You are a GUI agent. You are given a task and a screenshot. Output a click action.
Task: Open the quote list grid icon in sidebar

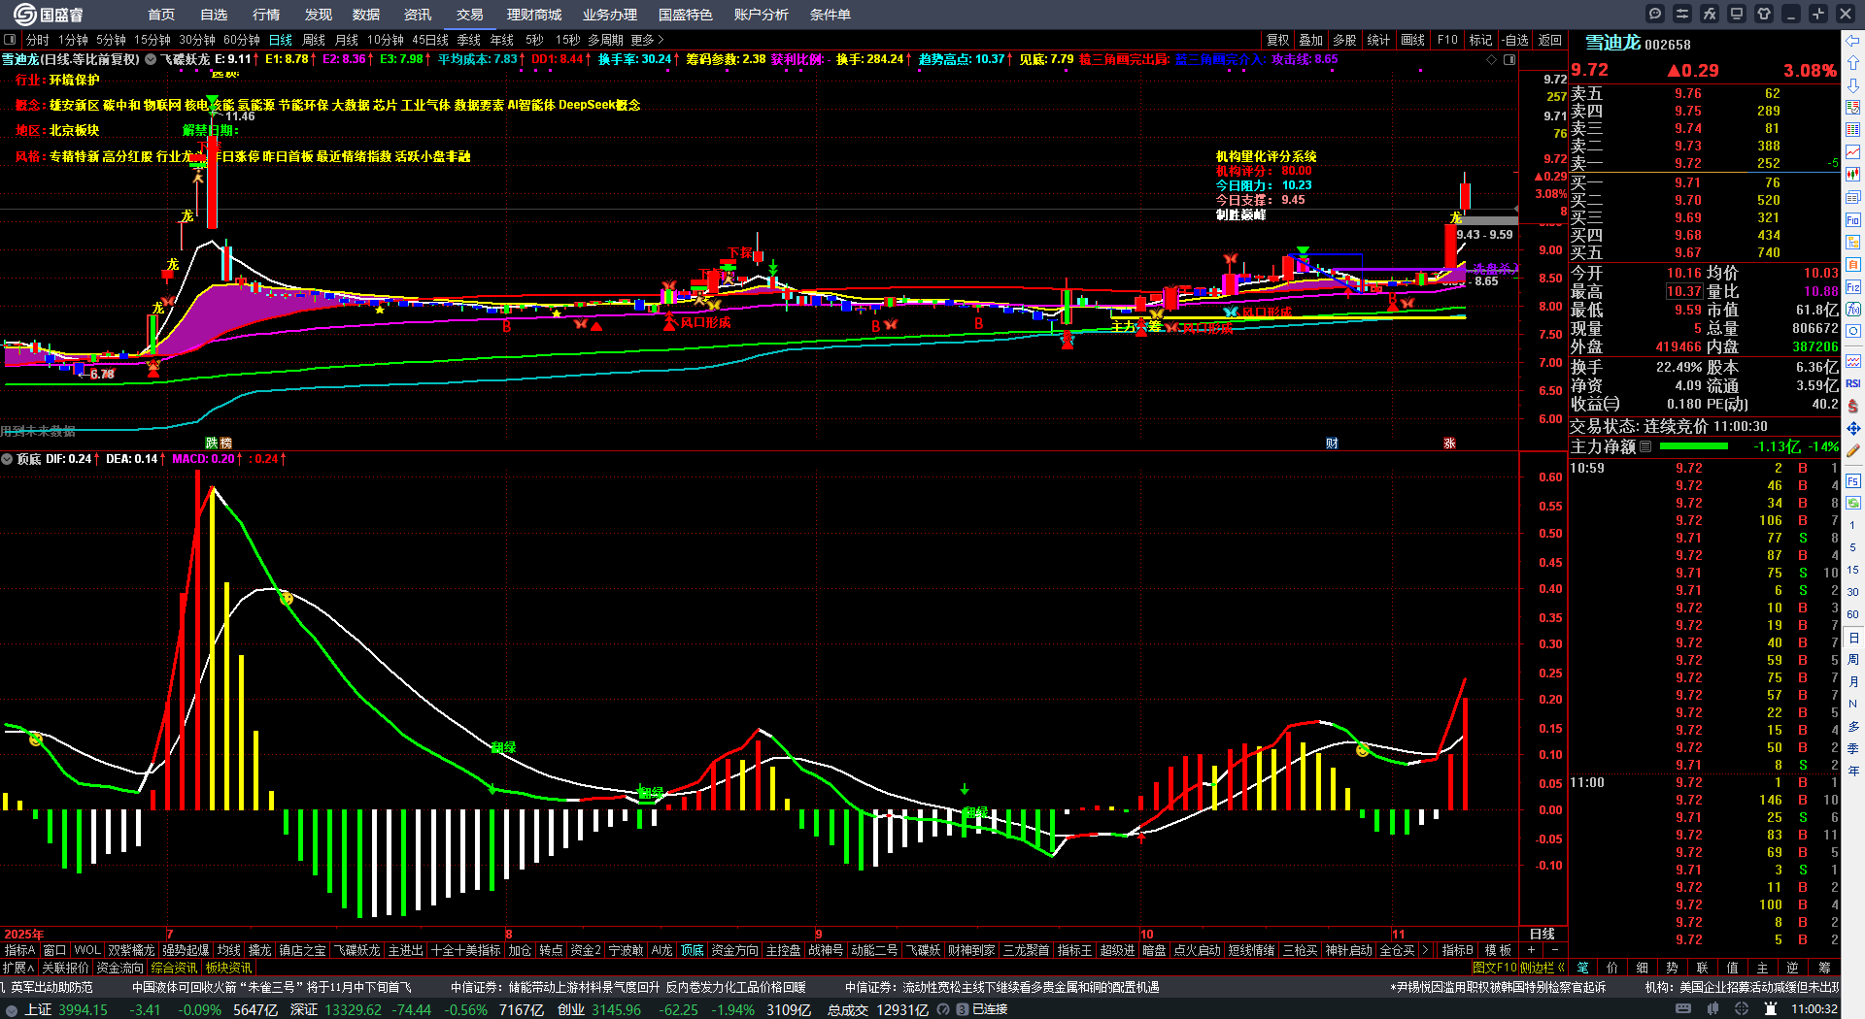pos(1853,130)
